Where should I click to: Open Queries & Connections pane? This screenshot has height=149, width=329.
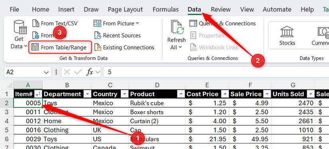click(223, 23)
